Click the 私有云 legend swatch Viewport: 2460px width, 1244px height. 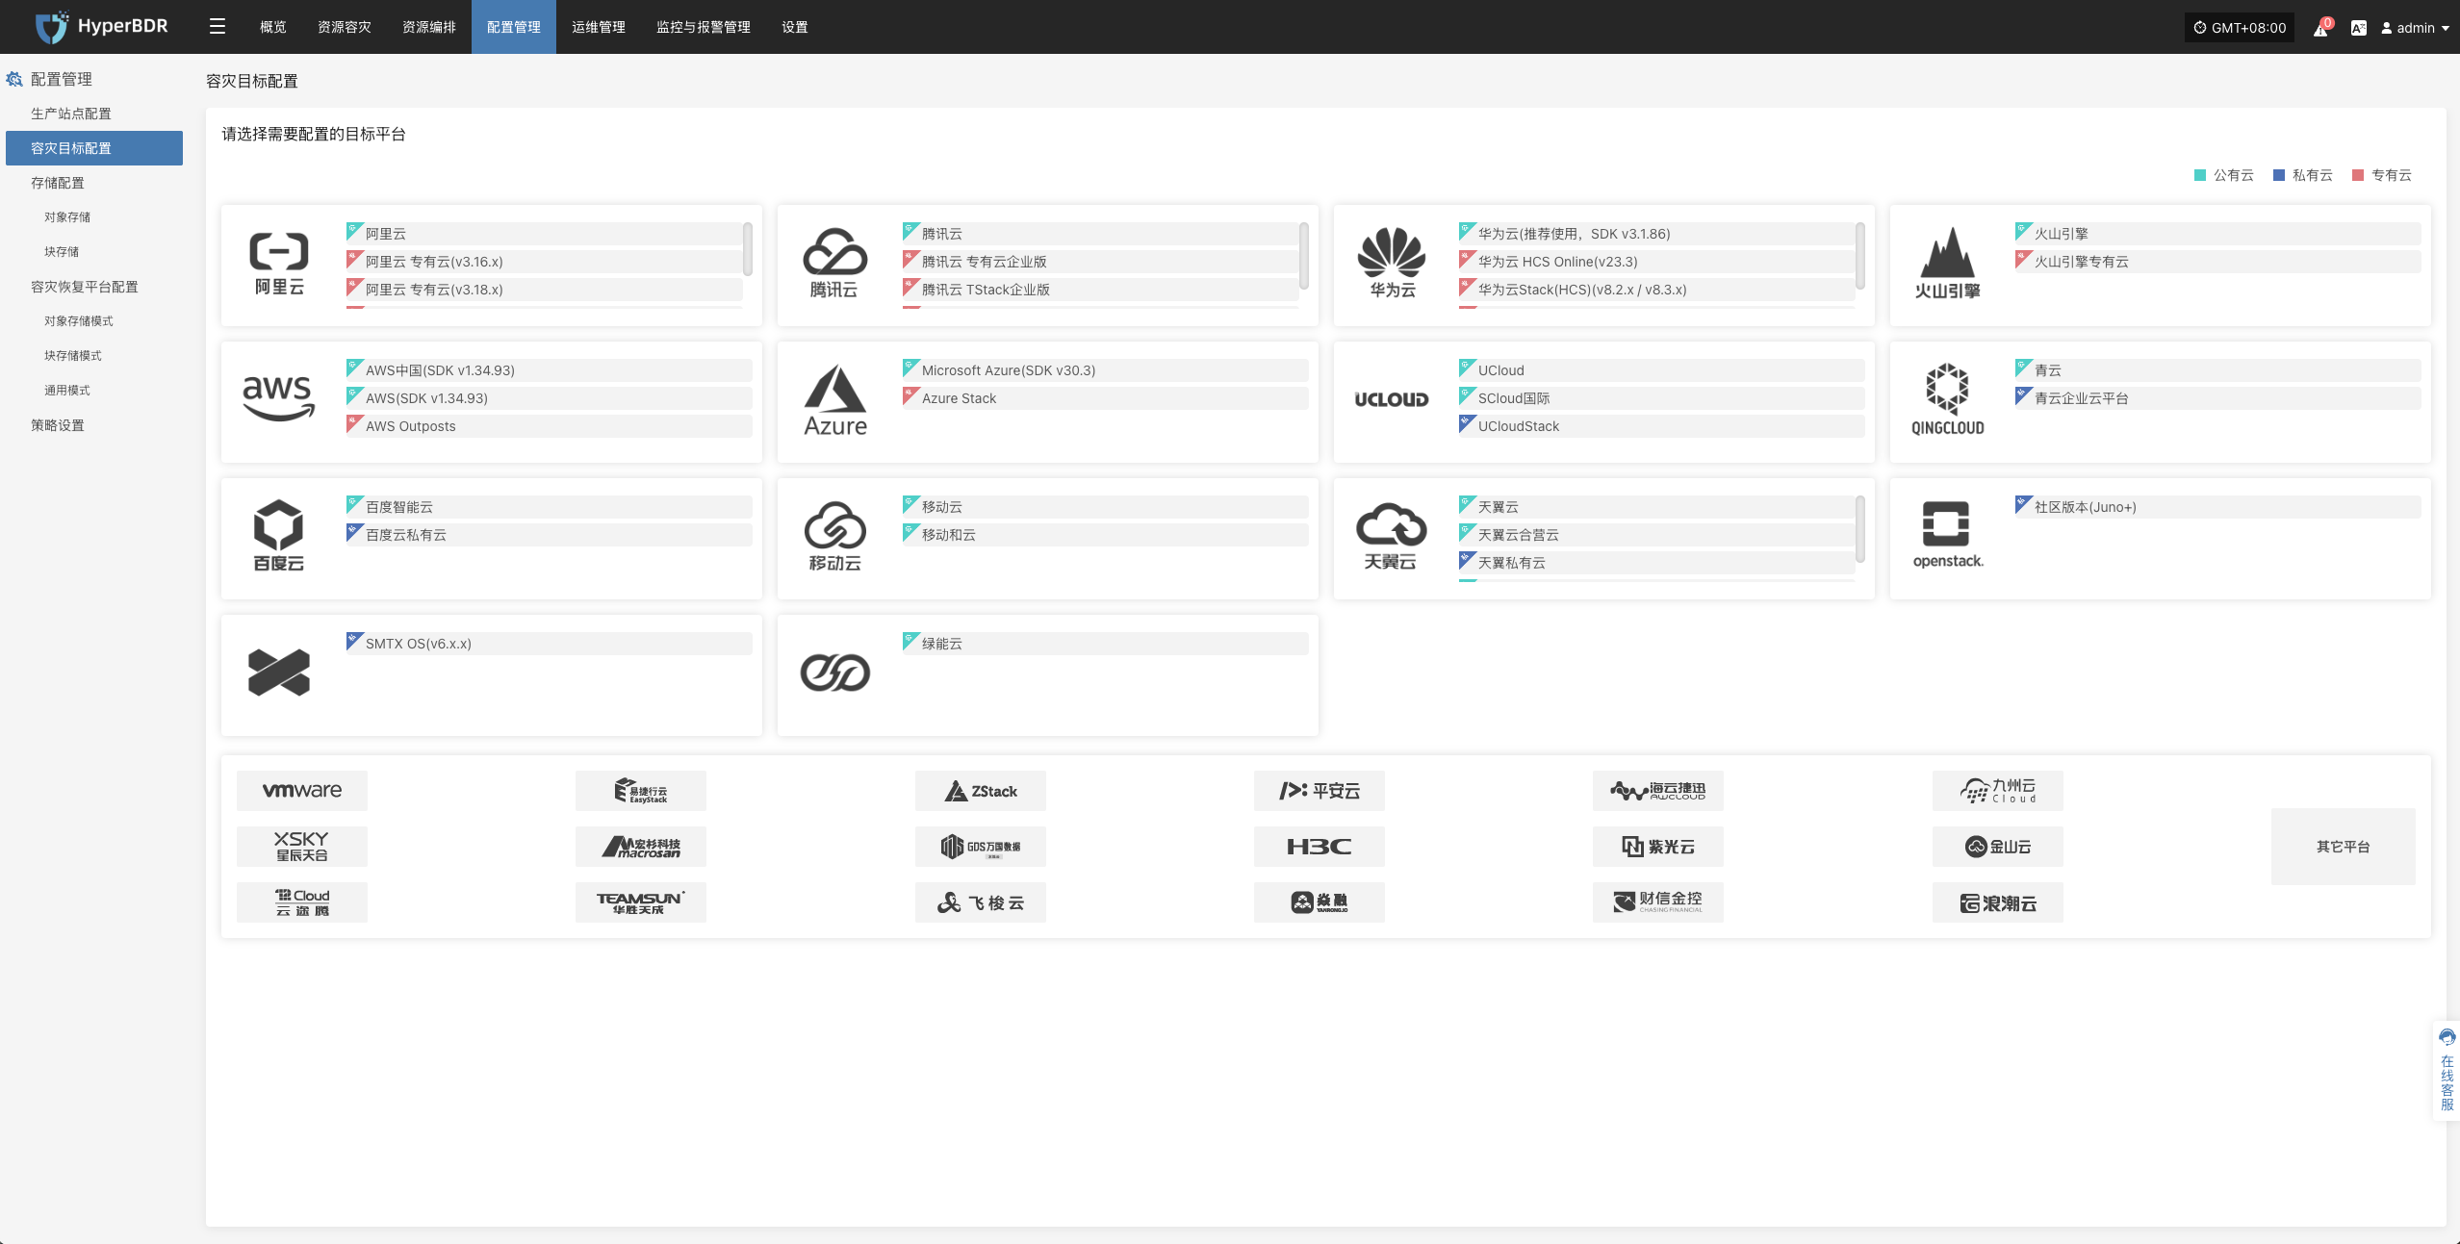click(2278, 175)
